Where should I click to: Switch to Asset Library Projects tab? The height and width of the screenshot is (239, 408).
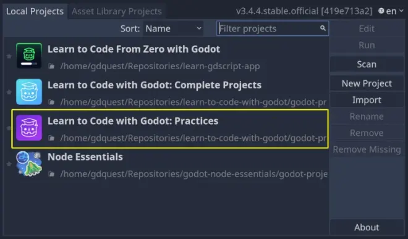(117, 11)
